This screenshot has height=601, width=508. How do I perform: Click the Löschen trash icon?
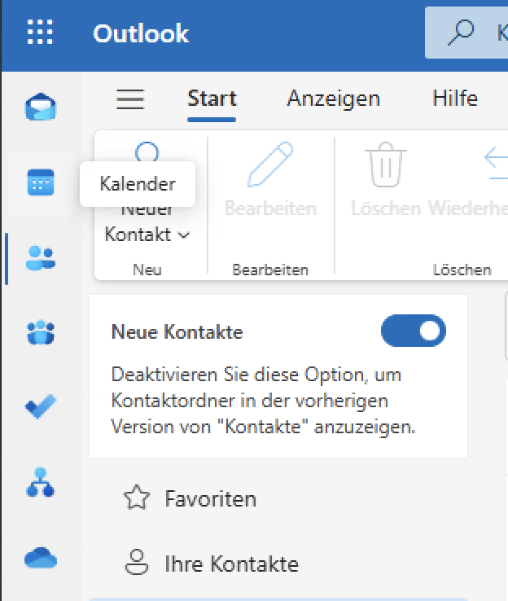click(386, 165)
